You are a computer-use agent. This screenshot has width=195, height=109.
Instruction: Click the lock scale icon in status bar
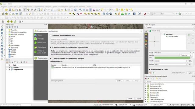[x=134, y=105]
